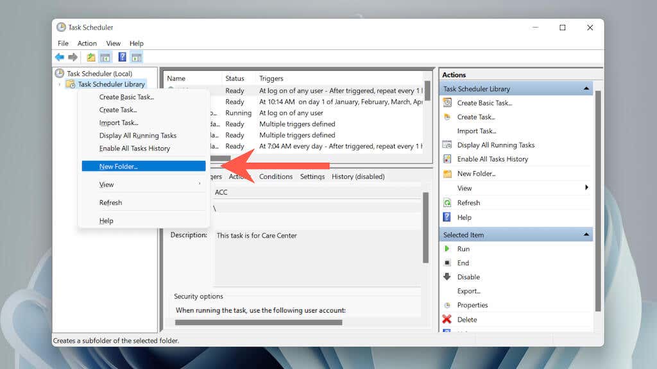Collapse the Task Scheduler Library actions section
The width and height of the screenshot is (657, 369).
coord(586,88)
